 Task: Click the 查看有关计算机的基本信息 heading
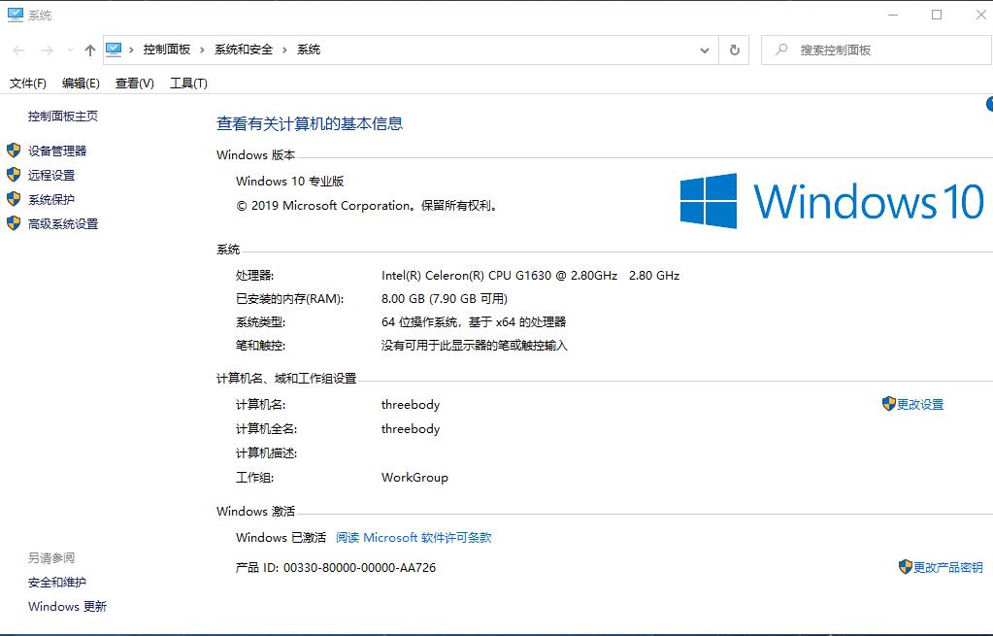tap(310, 123)
